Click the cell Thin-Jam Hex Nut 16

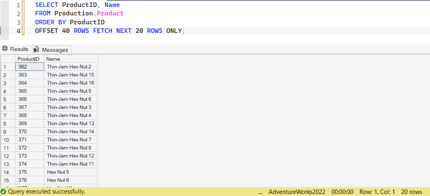71,83
